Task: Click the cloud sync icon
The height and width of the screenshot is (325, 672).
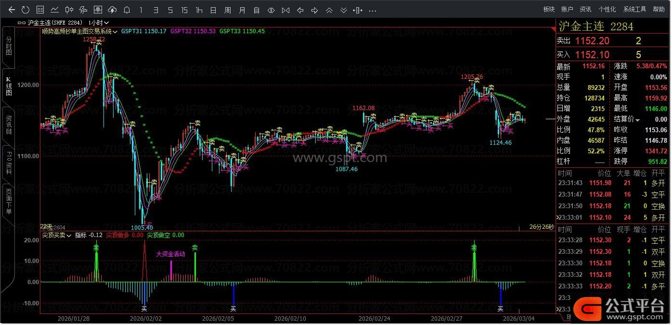Action: click(112, 10)
